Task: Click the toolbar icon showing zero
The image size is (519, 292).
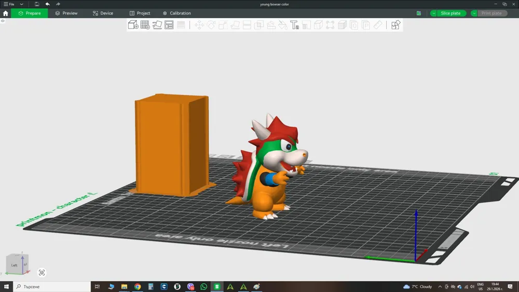Action: click(x=354, y=25)
